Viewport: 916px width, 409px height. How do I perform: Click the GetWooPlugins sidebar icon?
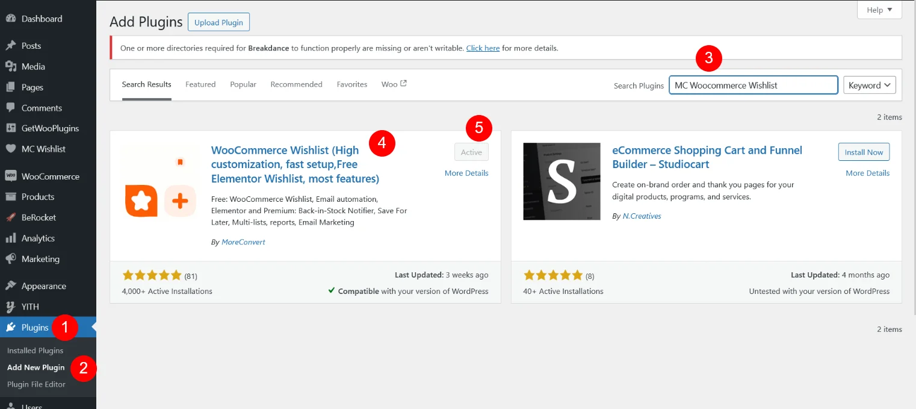(x=11, y=128)
